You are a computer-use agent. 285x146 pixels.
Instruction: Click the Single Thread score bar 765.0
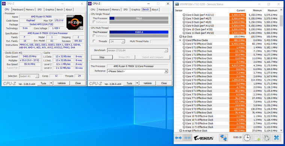pos(139,18)
